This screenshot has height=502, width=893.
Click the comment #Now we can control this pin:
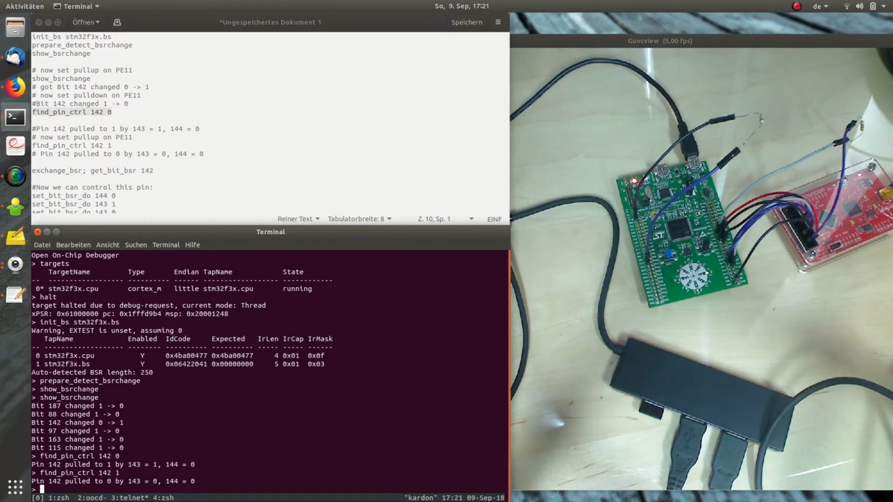click(x=92, y=187)
